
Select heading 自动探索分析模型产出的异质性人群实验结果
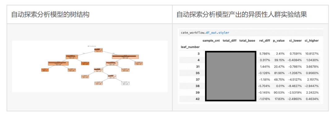242,14
